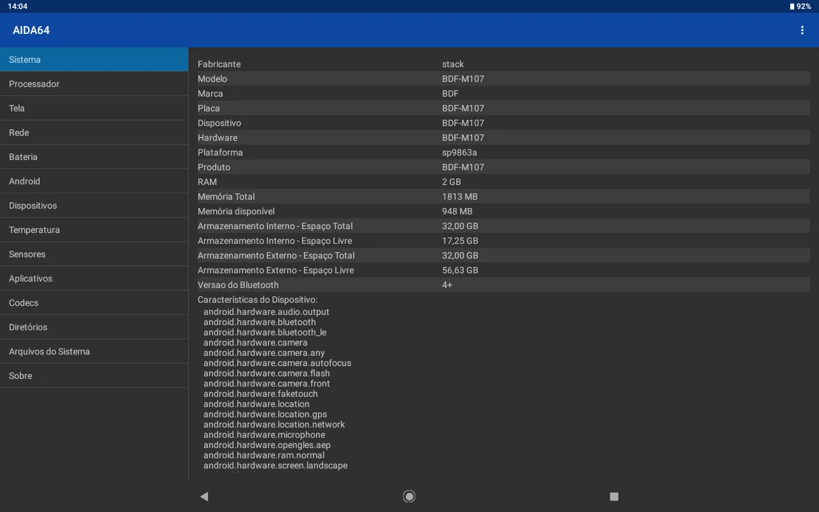
Task: Open the Diretórios category
Action: click(x=94, y=327)
